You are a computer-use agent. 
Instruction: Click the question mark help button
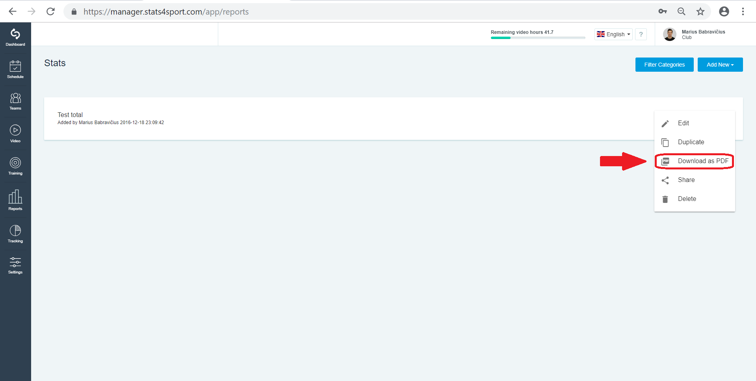[641, 34]
